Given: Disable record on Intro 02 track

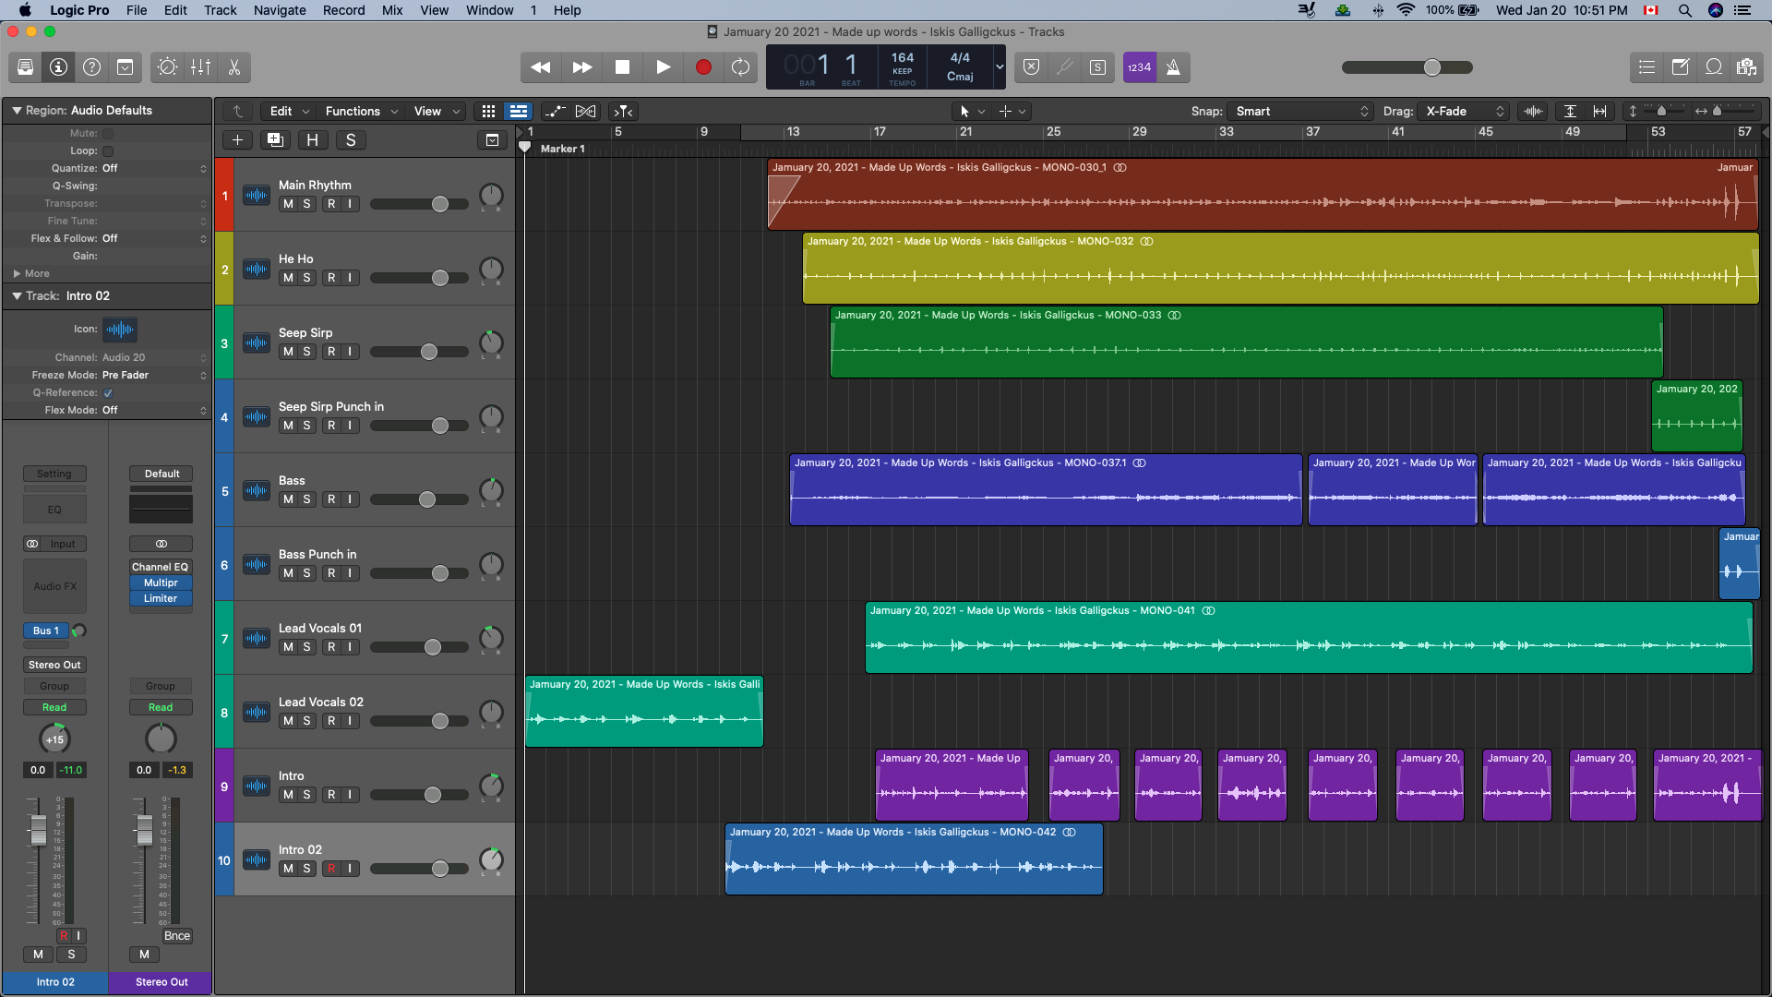Looking at the screenshot, I should pyautogui.click(x=331, y=869).
